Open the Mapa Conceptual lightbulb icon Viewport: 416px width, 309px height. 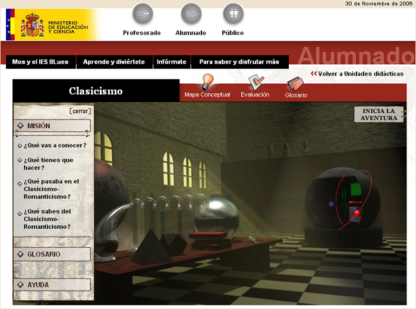[x=207, y=81]
